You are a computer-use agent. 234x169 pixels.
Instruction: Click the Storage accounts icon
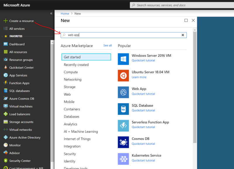click(6, 122)
